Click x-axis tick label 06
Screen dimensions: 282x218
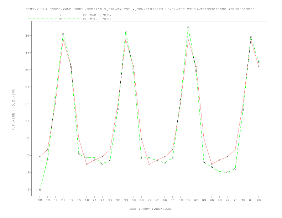(56, 200)
